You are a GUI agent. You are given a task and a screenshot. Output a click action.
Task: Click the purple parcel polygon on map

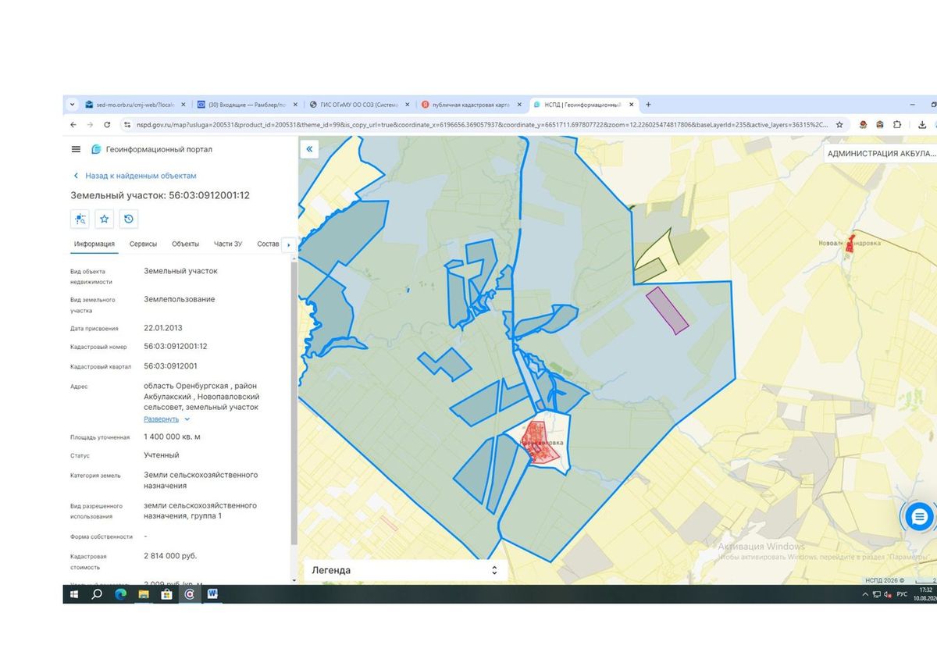[x=668, y=310]
